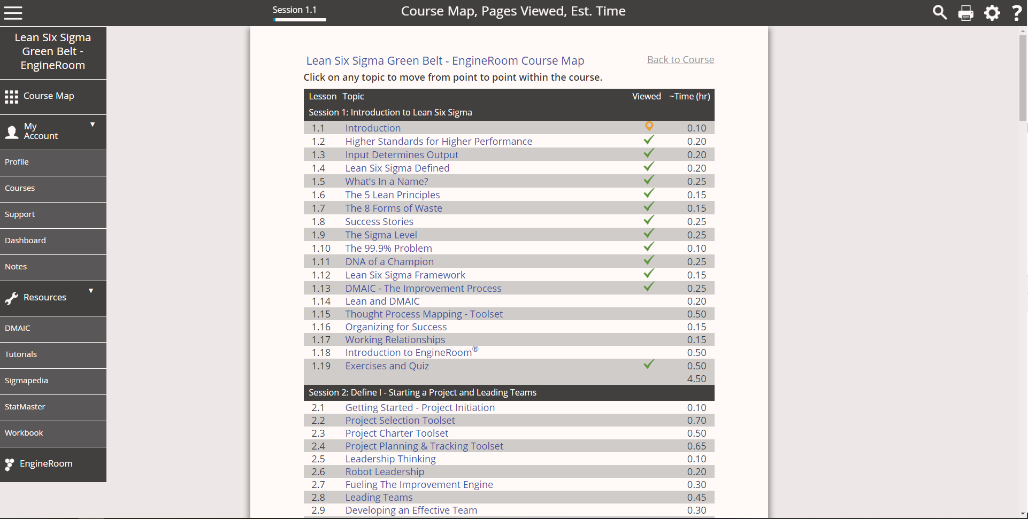Screen dimensions: 1028x519
Task: Open What's In a Name? topic
Action: tap(387, 182)
